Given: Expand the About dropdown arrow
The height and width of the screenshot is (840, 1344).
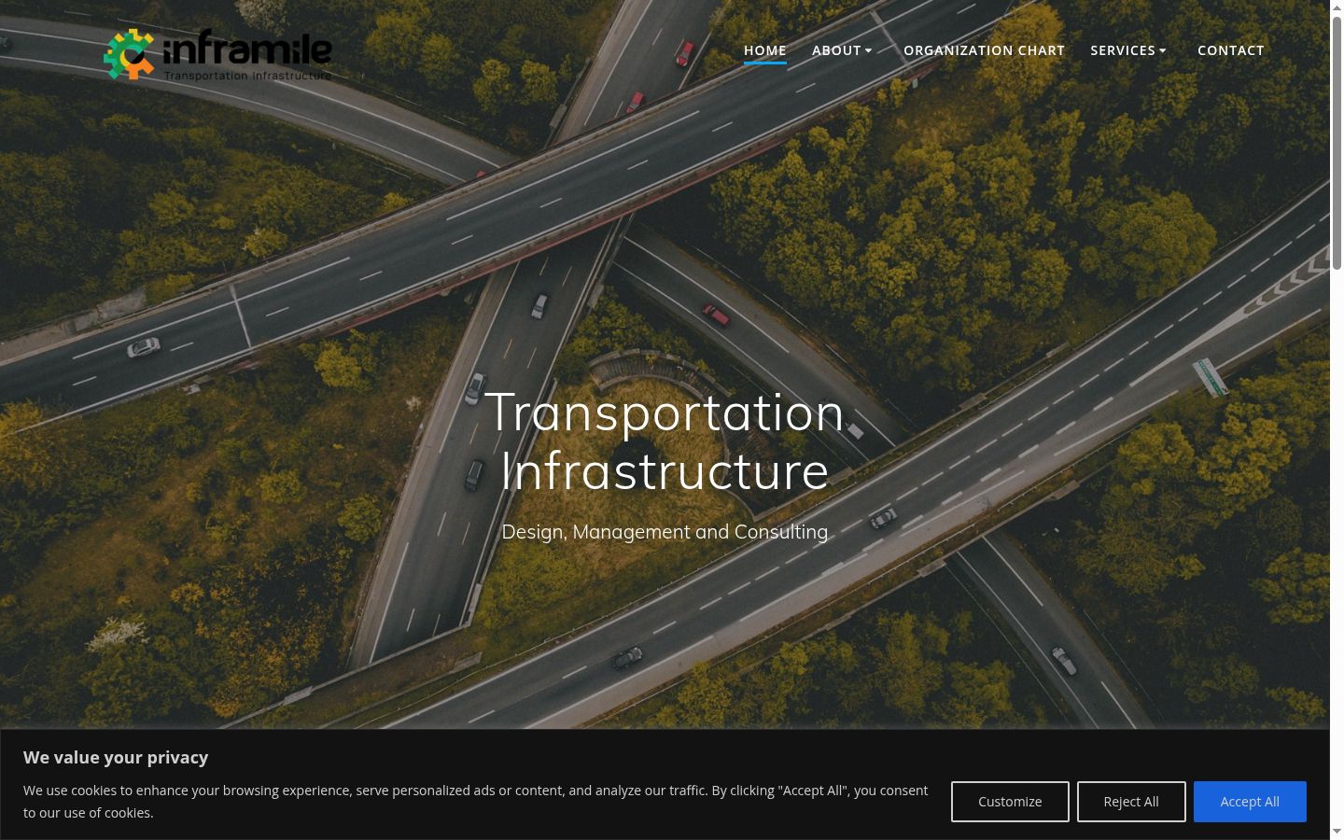Looking at the screenshot, I should click(x=869, y=50).
